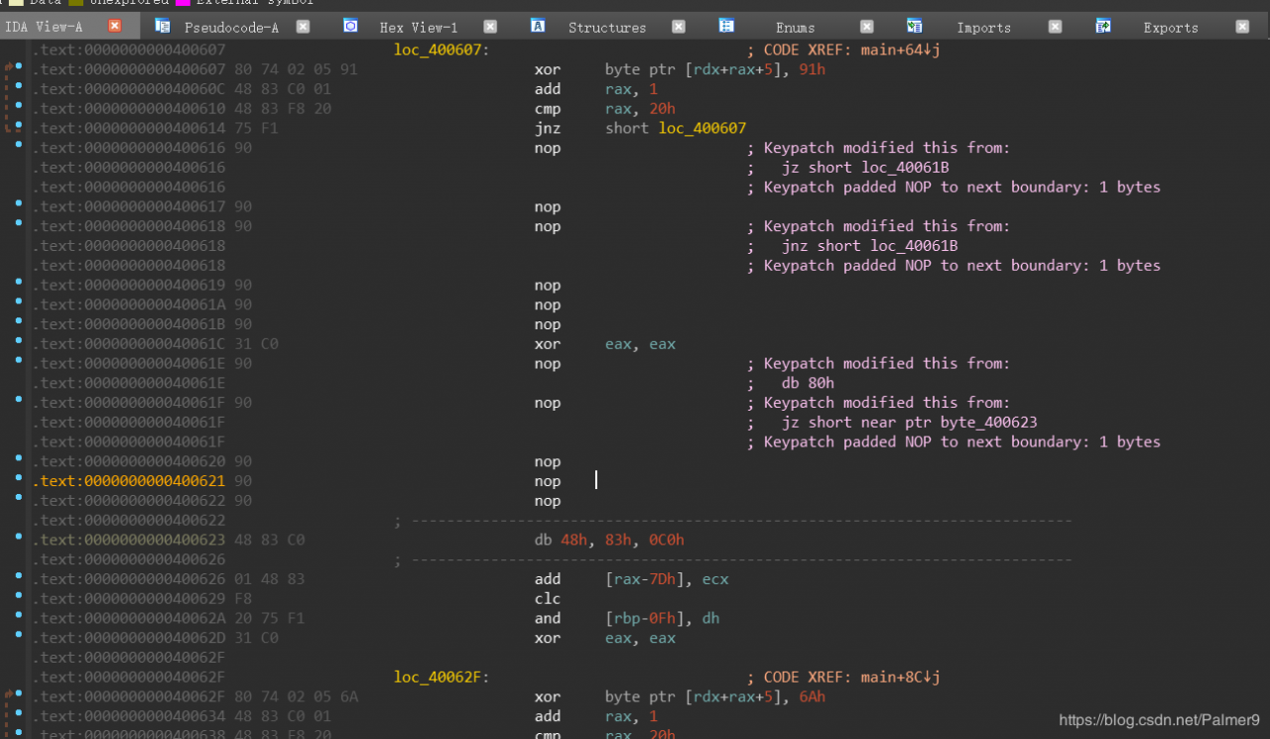Toggle breakpoint dot at address 400621
Image resolution: width=1270 pixels, height=739 pixels.
pyautogui.click(x=19, y=478)
